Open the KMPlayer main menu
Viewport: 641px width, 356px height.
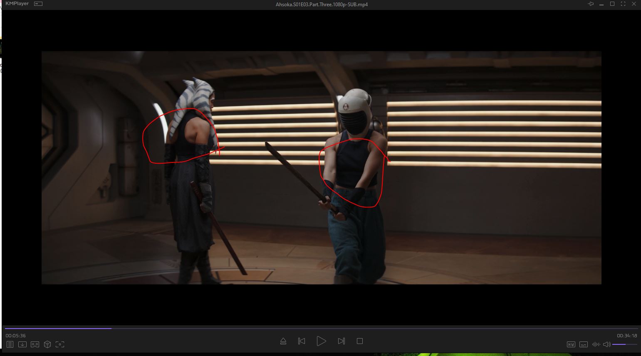pos(17,4)
